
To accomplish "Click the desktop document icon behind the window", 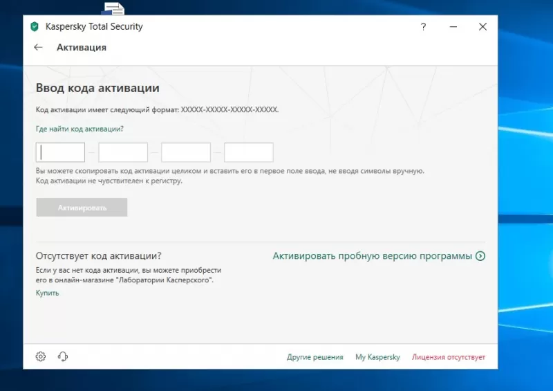I will [113, 8].
